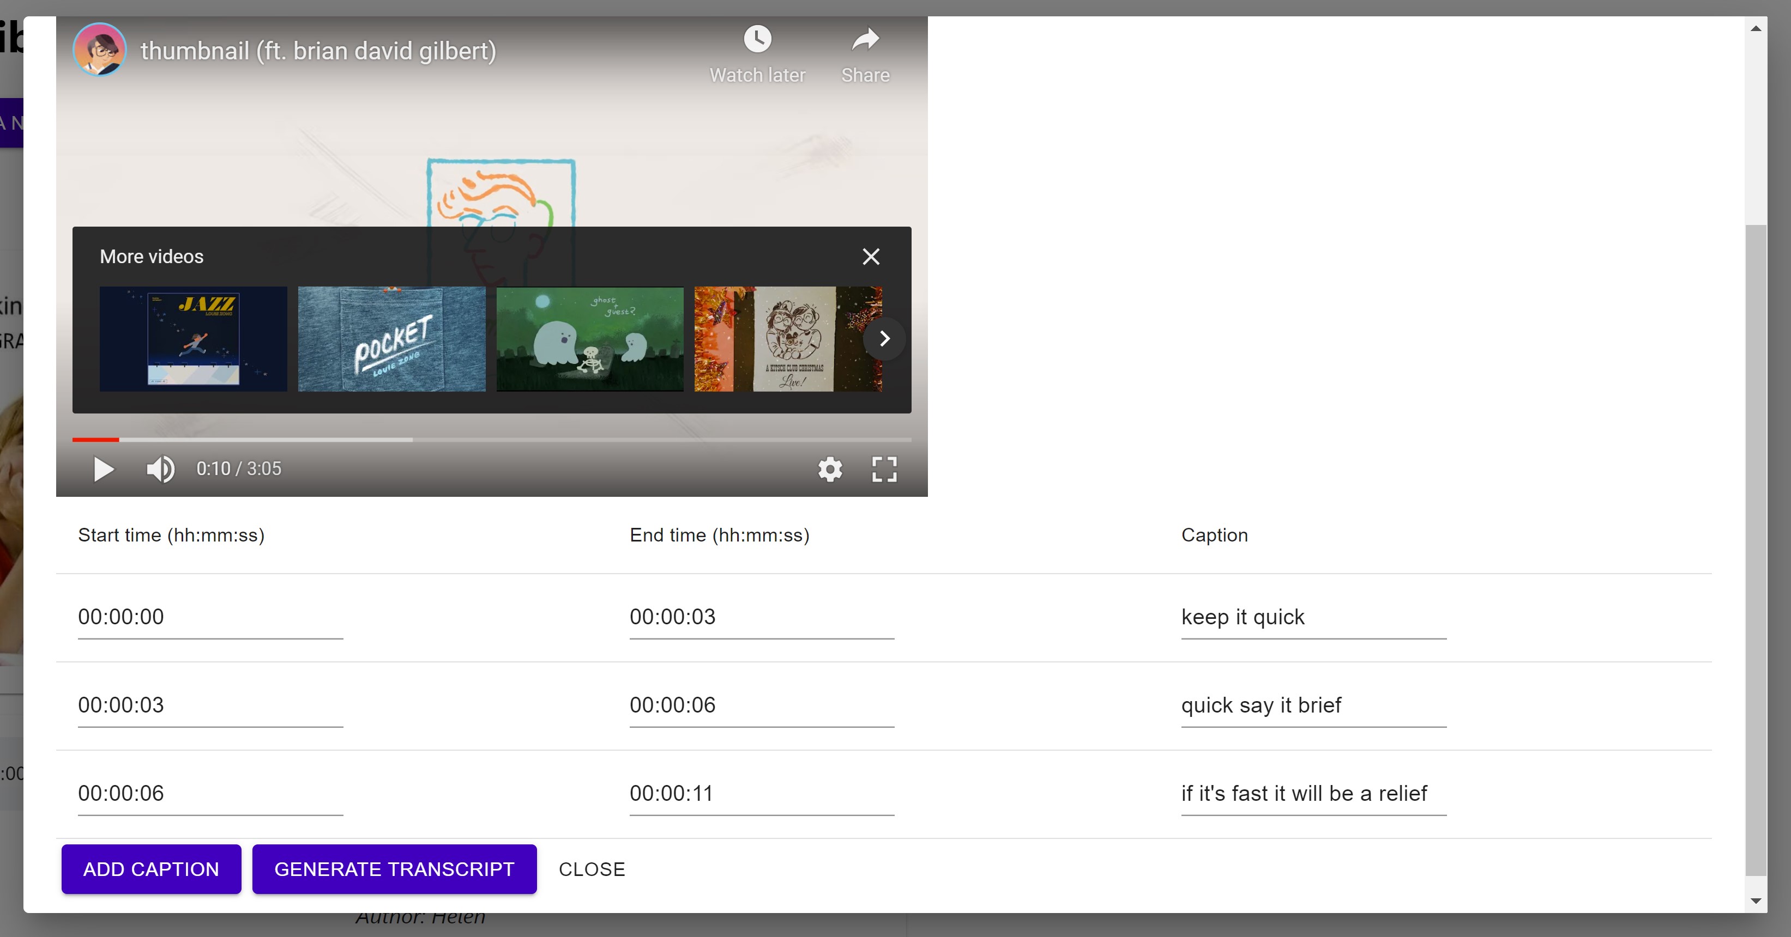Edit the 00:00:03 end time field

761,617
